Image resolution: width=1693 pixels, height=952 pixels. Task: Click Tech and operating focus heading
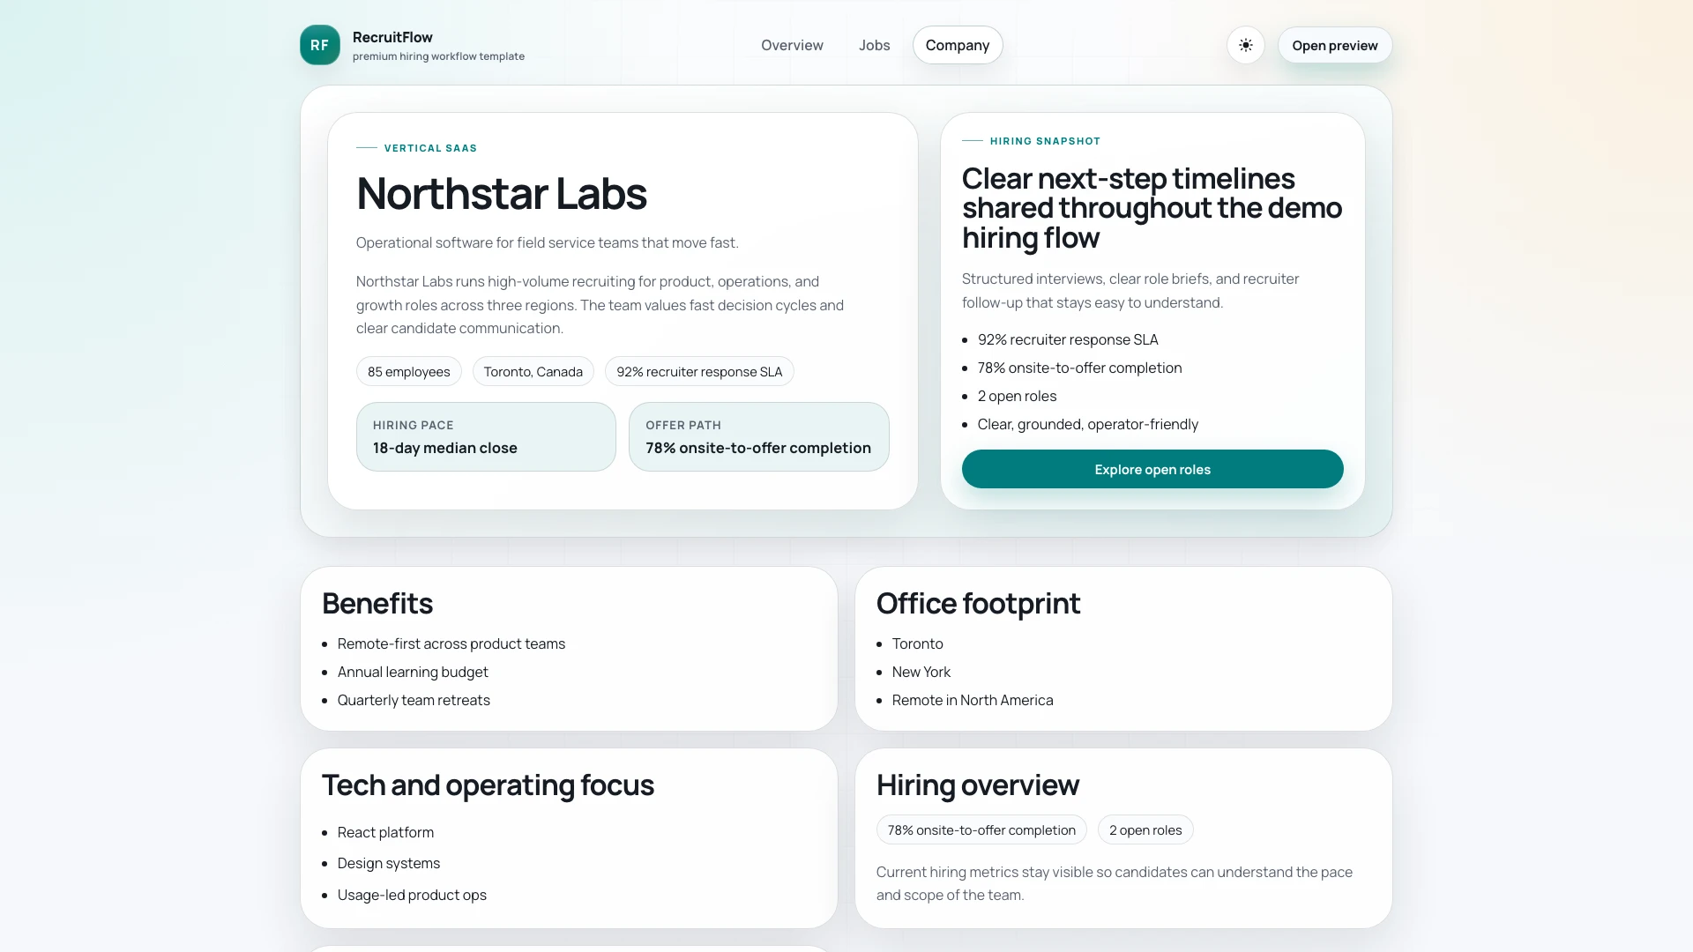[488, 785]
